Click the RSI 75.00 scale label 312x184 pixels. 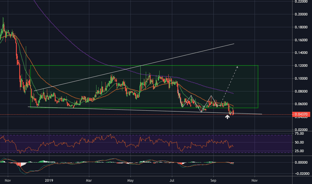(299, 133)
